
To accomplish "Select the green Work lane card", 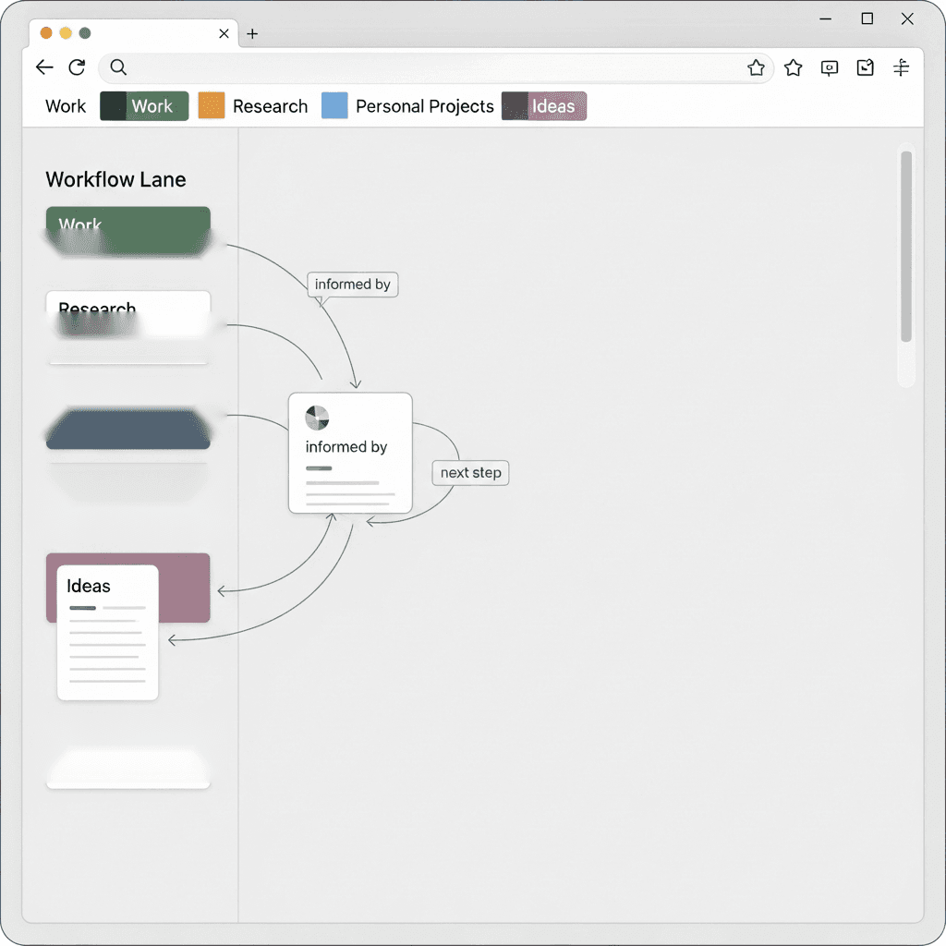I will coord(127,230).
